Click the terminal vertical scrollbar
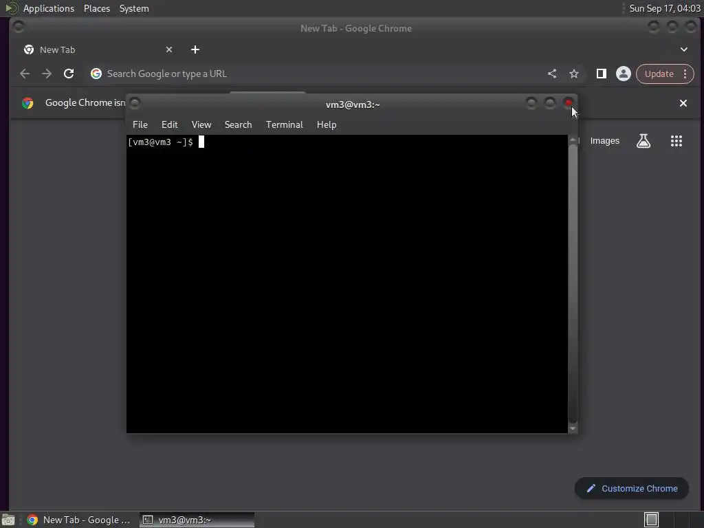This screenshot has height=528, width=704. (x=573, y=283)
